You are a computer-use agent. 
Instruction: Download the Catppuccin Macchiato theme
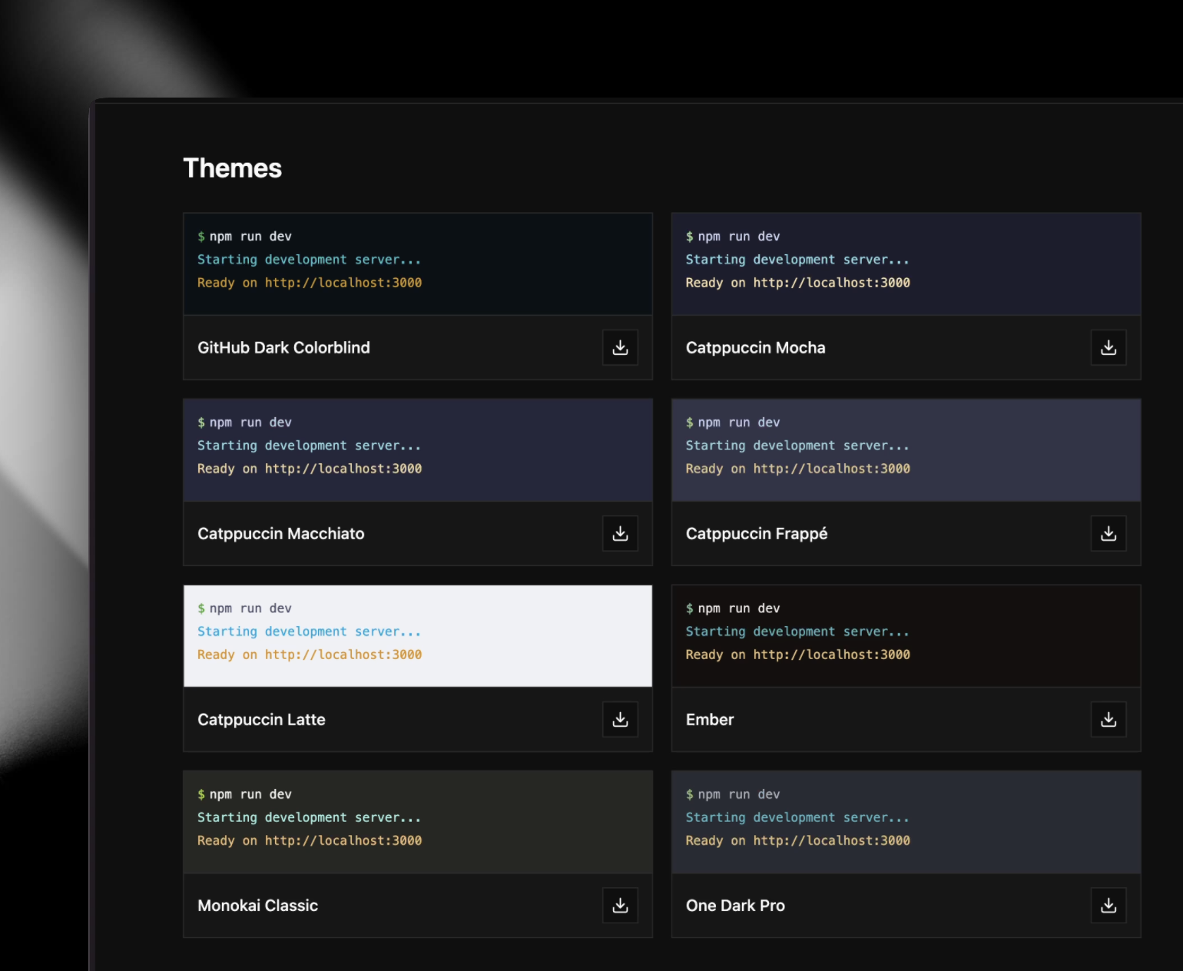point(620,534)
